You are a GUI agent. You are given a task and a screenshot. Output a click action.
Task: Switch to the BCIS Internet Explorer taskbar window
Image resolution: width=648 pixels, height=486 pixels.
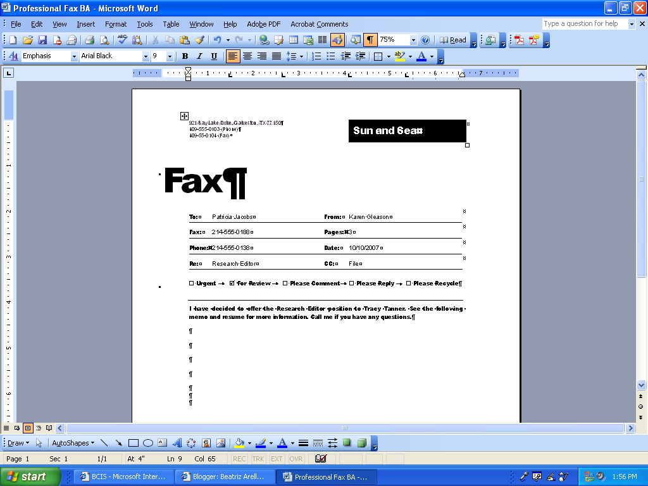click(x=123, y=477)
